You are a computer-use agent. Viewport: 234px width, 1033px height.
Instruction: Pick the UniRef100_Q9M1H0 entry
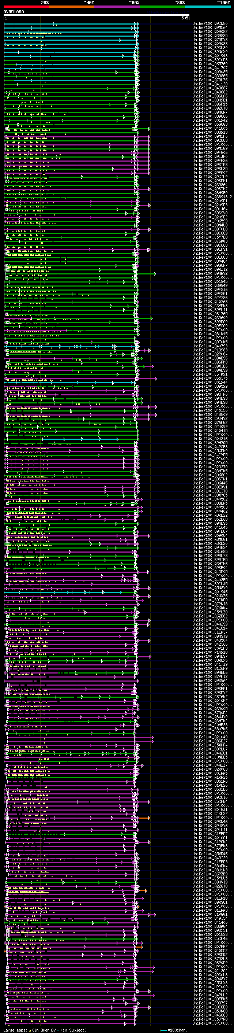coord(210,136)
